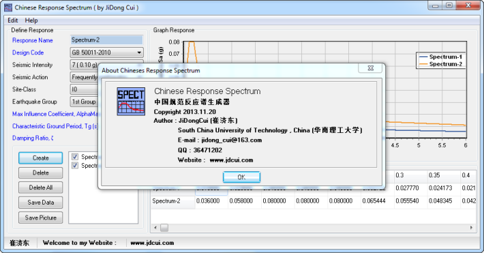Click the Response Name input field
The image size is (484, 253).
click(107, 40)
